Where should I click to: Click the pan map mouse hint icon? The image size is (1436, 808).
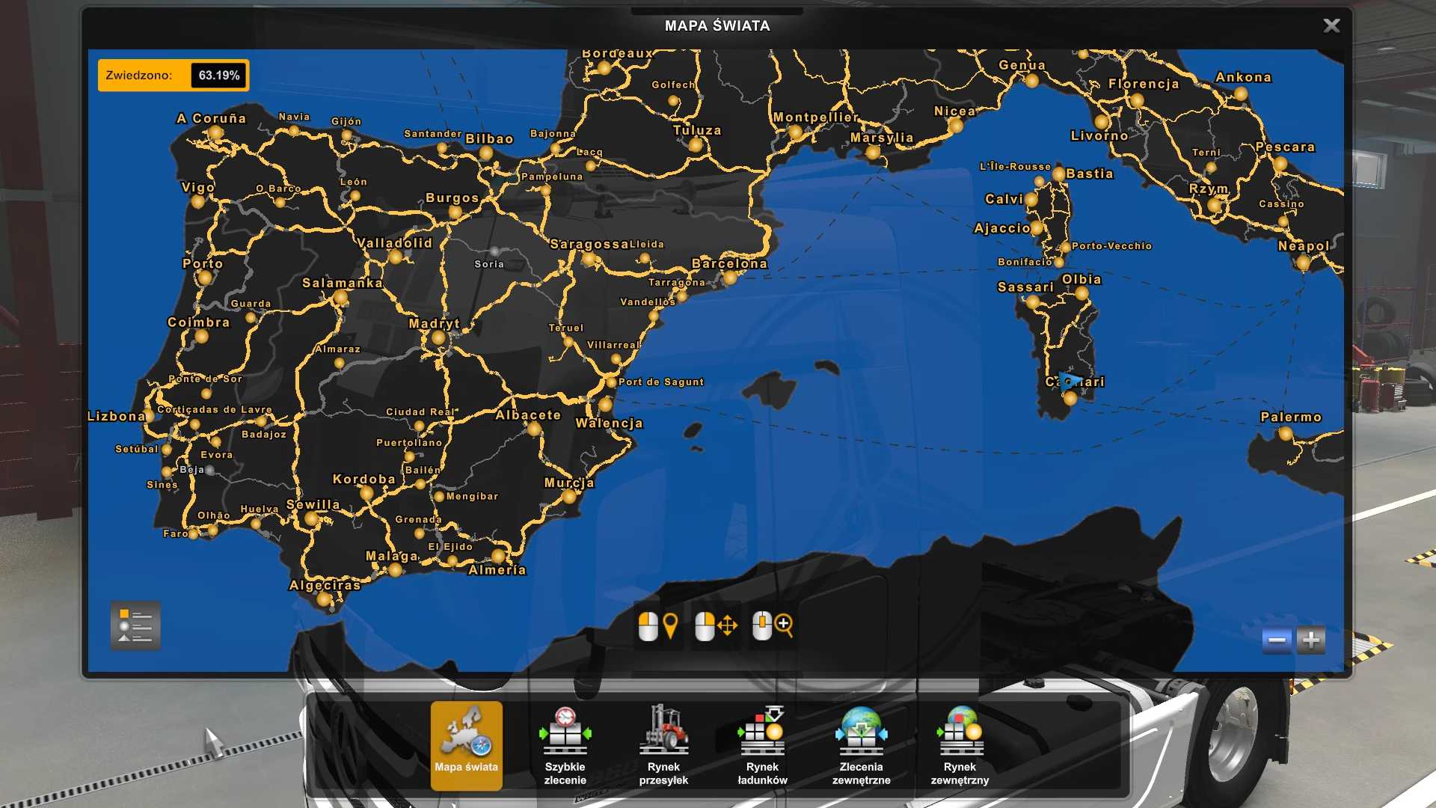tap(716, 626)
